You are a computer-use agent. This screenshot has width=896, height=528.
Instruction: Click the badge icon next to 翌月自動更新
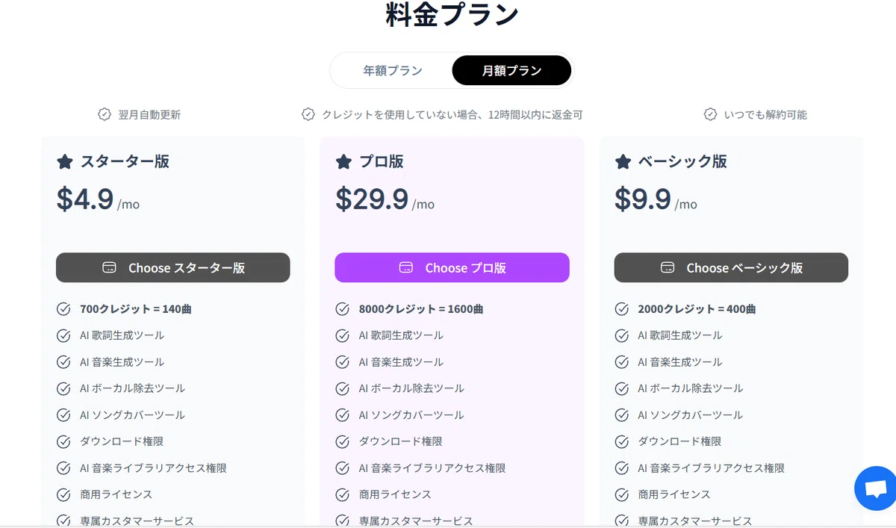(x=105, y=114)
